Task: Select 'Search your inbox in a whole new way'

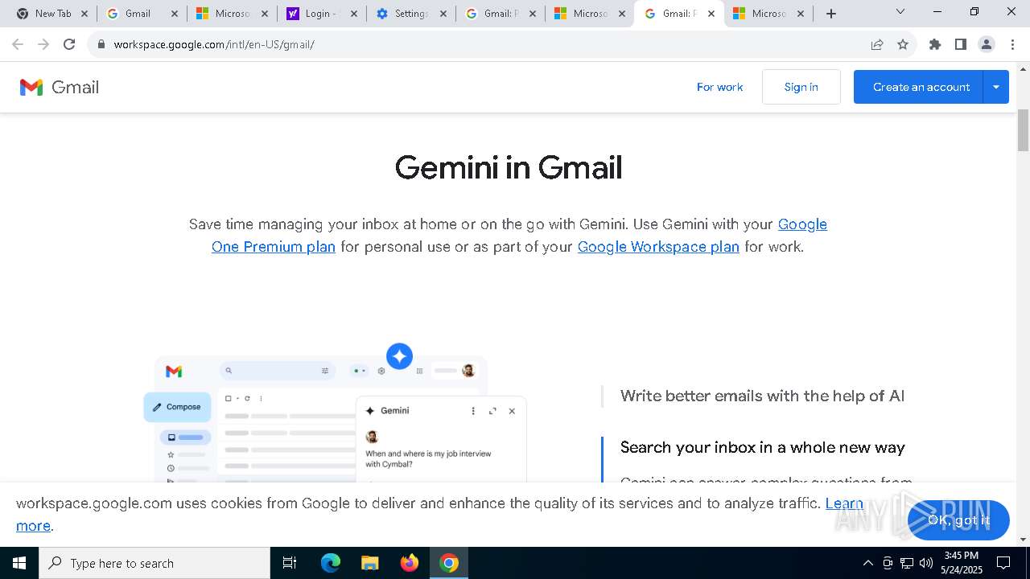Action: [x=762, y=447]
